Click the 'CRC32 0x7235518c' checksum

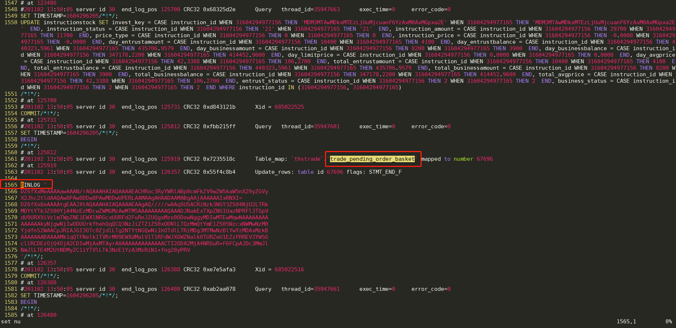click(x=209, y=159)
